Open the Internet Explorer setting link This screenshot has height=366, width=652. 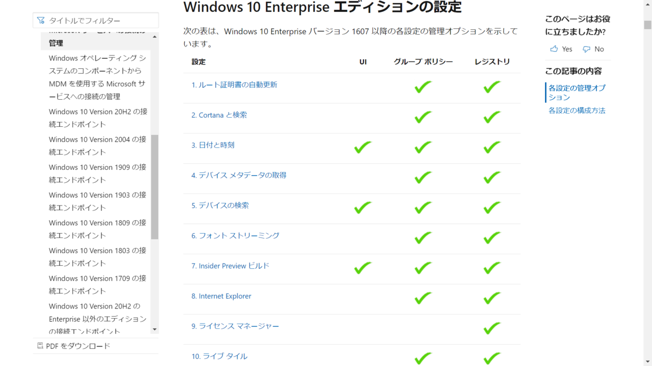tap(221, 296)
